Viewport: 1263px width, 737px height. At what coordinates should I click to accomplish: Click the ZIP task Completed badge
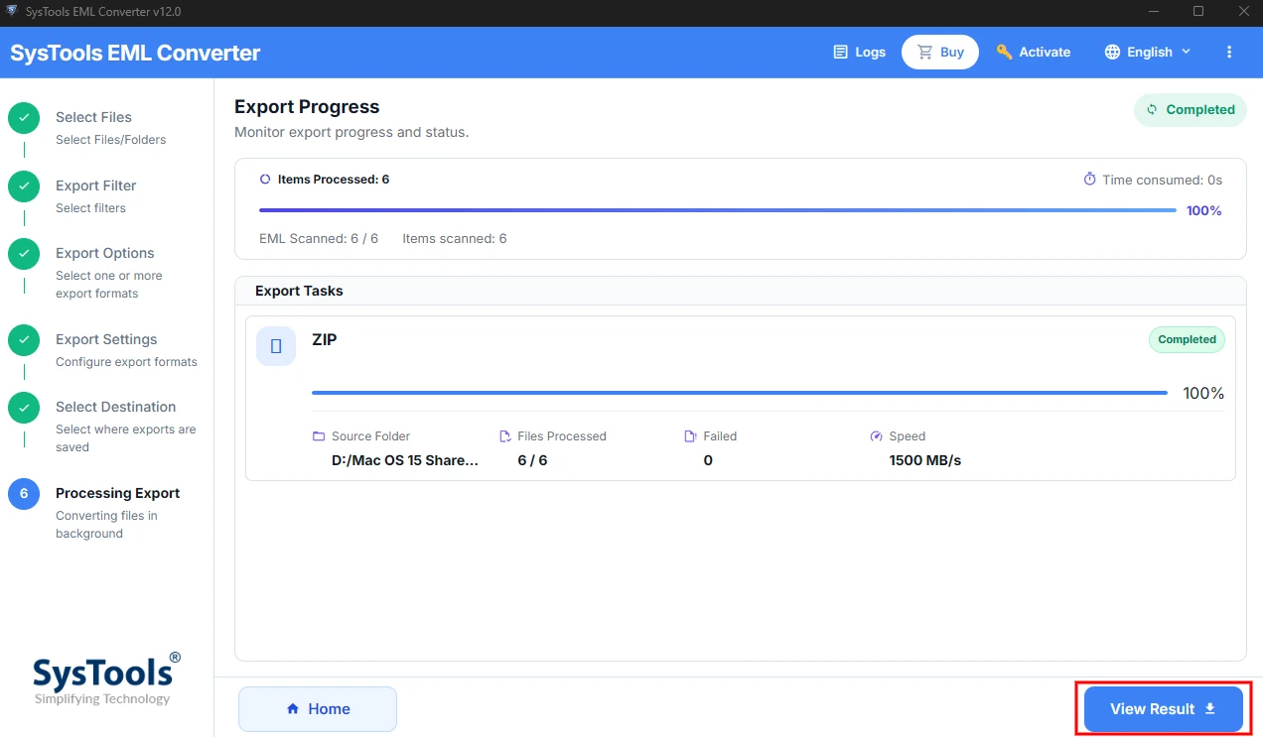click(x=1187, y=339)
